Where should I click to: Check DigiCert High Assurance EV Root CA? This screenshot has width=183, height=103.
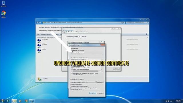[x=72, y=68]
